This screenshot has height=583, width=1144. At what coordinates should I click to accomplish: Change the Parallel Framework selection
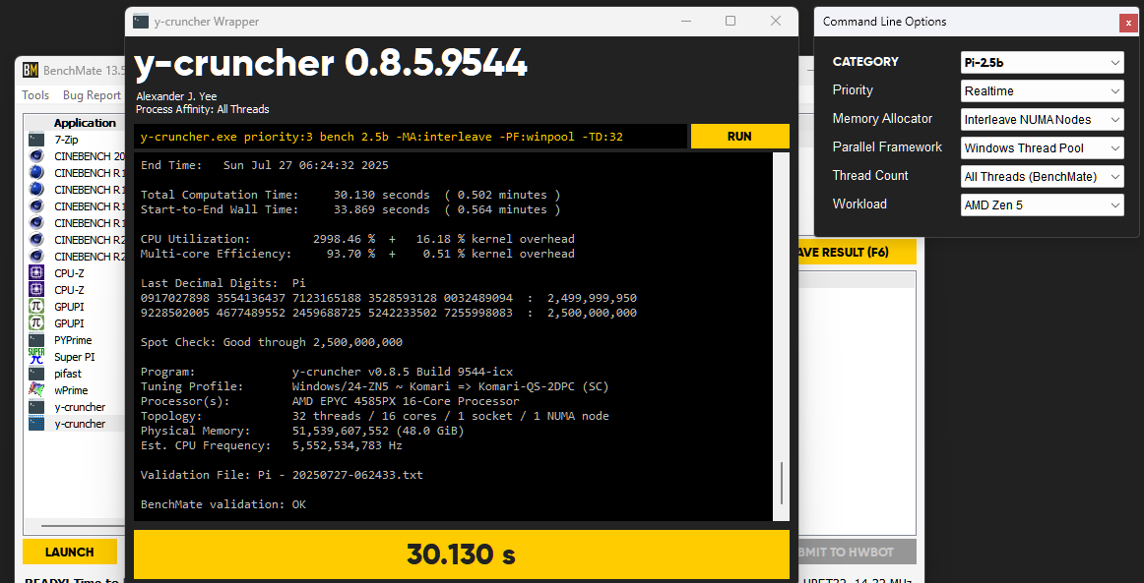(x=1043, y=148)
